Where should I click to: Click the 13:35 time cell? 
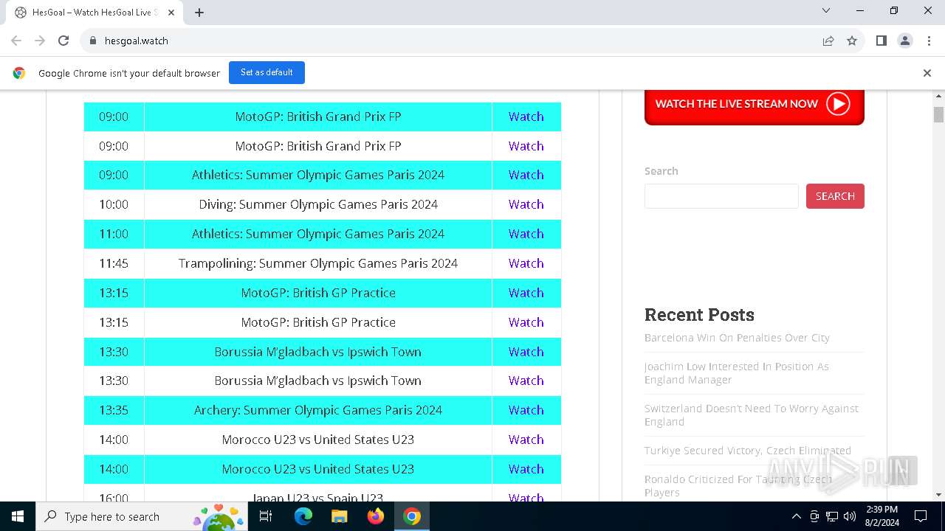click(114, 410)
